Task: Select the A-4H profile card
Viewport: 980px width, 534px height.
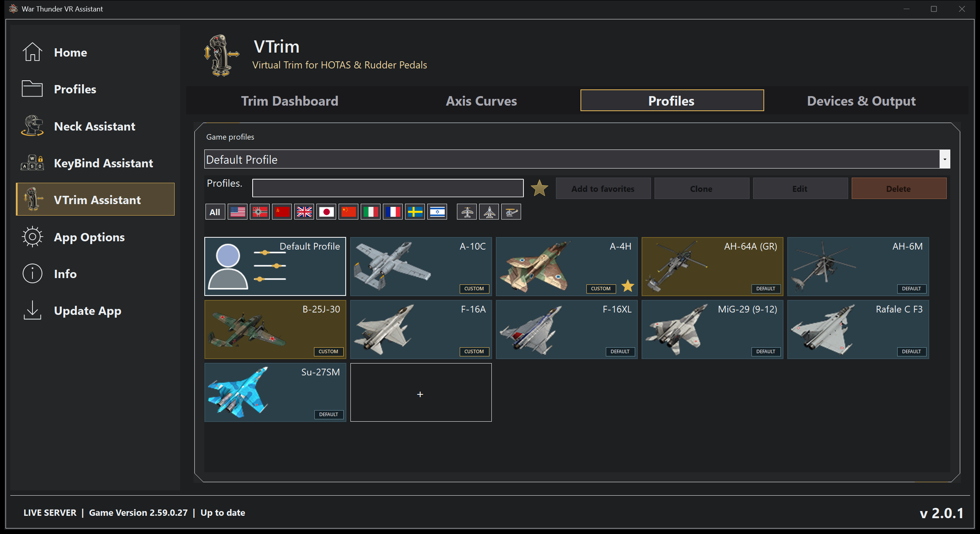Action: point(567,266)
